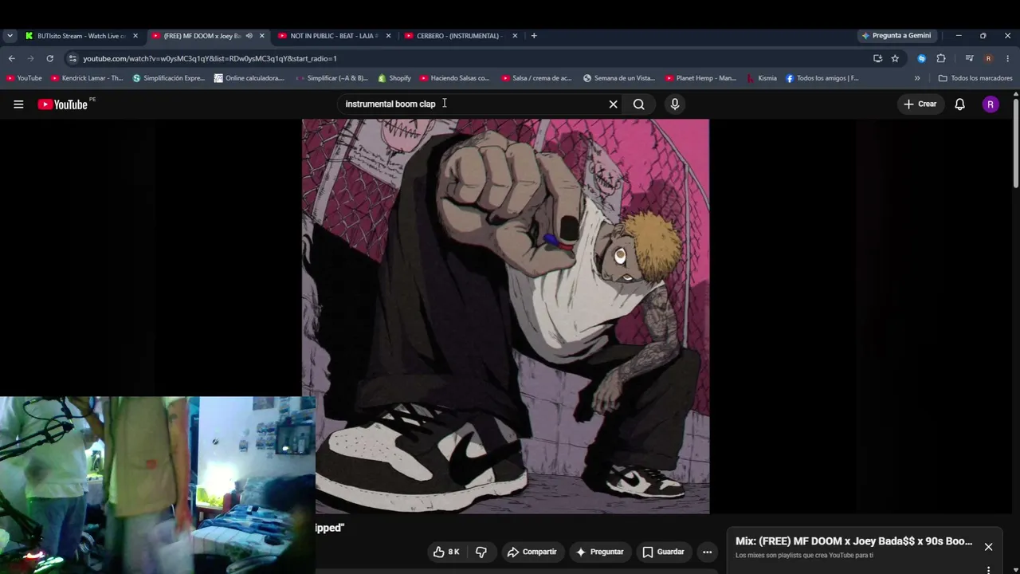
Task: Open the Online calculadora bookmark
Action: (x=249, y=78)
